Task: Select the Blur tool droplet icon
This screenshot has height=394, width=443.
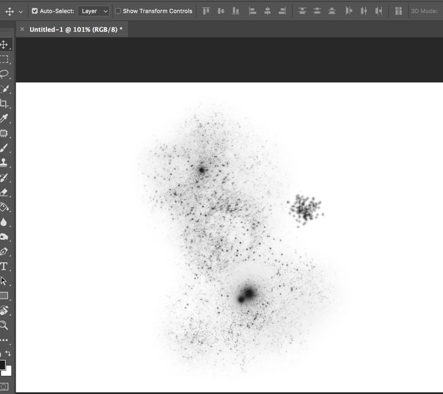Action: tap(4, 222)
